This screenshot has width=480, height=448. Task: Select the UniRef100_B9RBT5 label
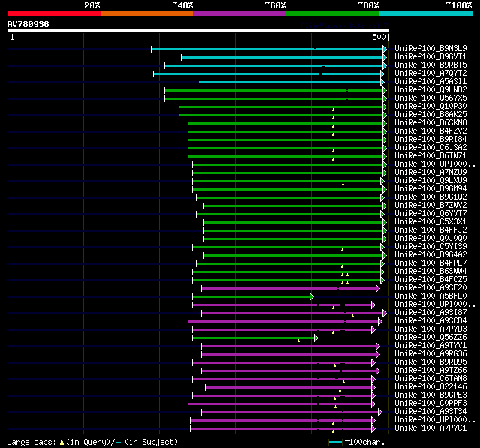click(x=430, y=65)
